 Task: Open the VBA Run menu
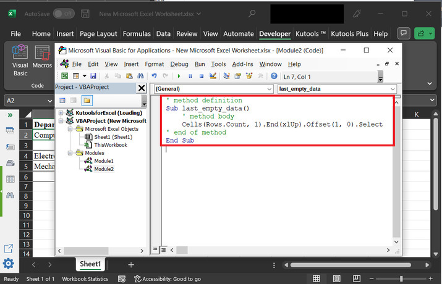200,64
